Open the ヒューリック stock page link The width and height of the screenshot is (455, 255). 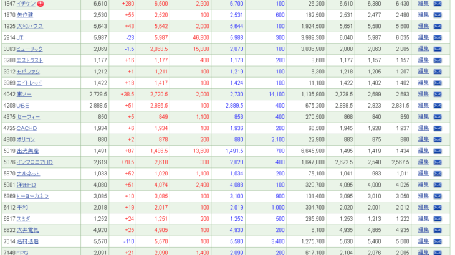[29, 49]
